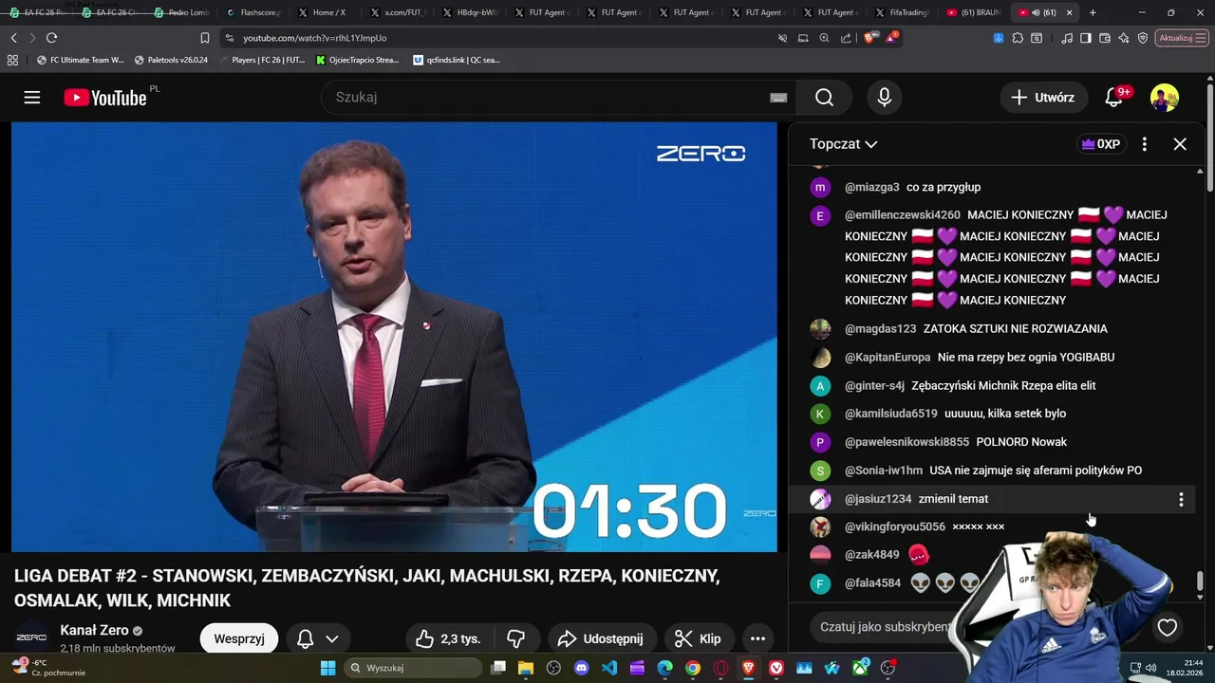Dislike the video with thumbs-down button
This screenshot has width=1215, height=683.
click(515, 638)
